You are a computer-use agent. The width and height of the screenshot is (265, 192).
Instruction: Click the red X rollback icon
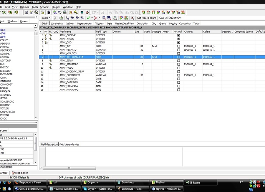96,18
